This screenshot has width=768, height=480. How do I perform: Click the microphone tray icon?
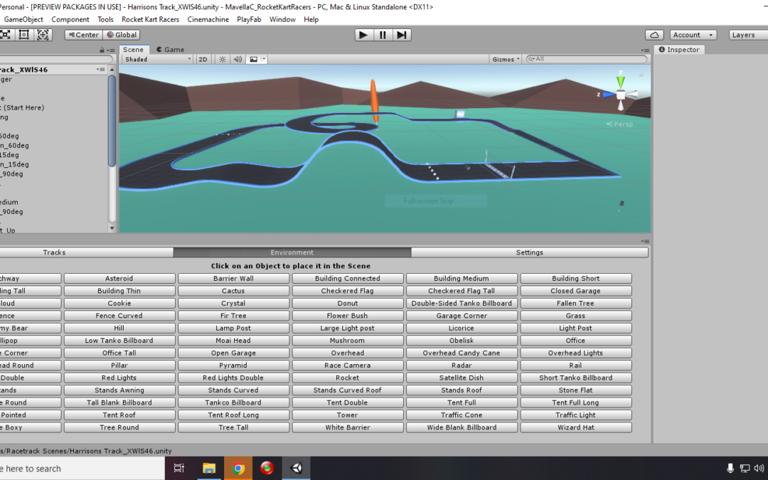(x=730, y=468)
